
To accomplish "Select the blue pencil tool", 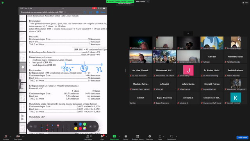I will (52, 128).
